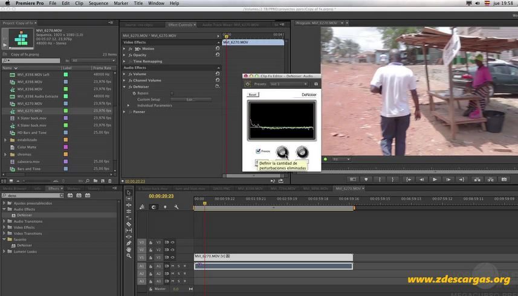
Task: Expand Individual Parameters in DeNoiser
Action: (x=129, y=106)
